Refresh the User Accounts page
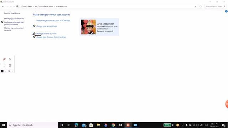This screenshot has width=228, height=128. click(x=201, y=6)
